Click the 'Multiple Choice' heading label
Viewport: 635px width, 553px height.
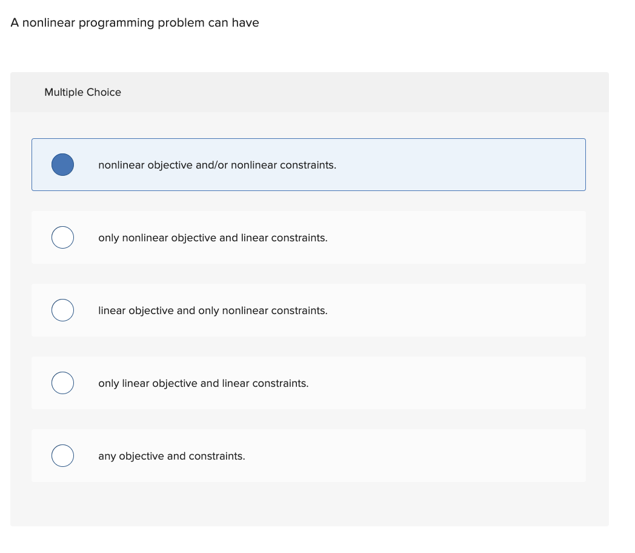(82, 92)
